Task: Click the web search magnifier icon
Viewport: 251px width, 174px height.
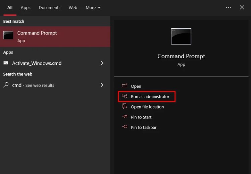Action: (6, 85)
